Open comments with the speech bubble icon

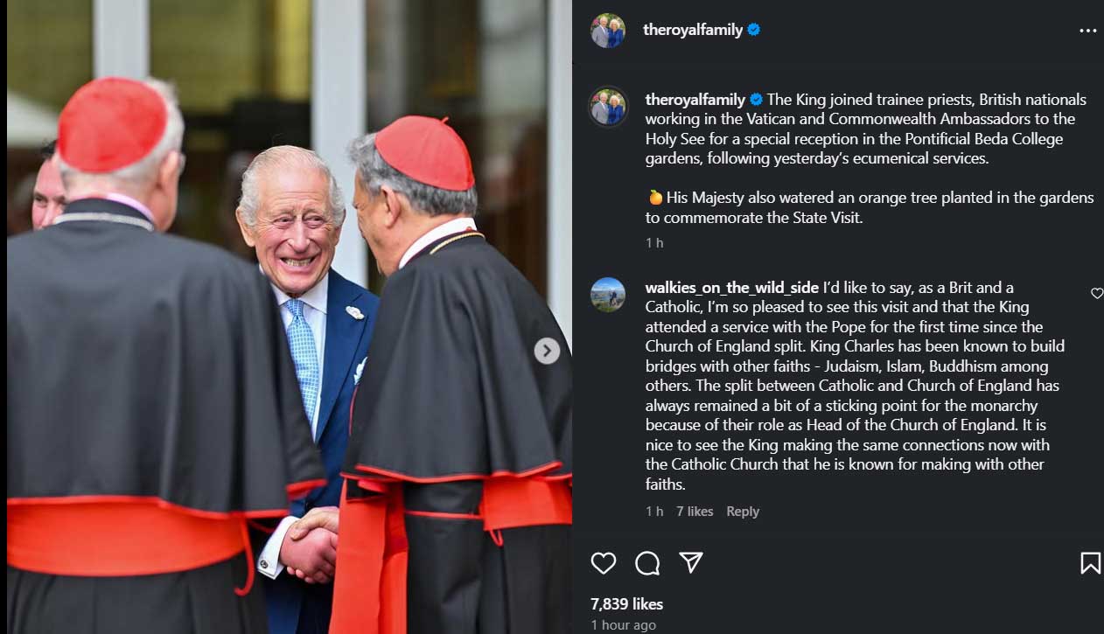(x=647, y=563)
